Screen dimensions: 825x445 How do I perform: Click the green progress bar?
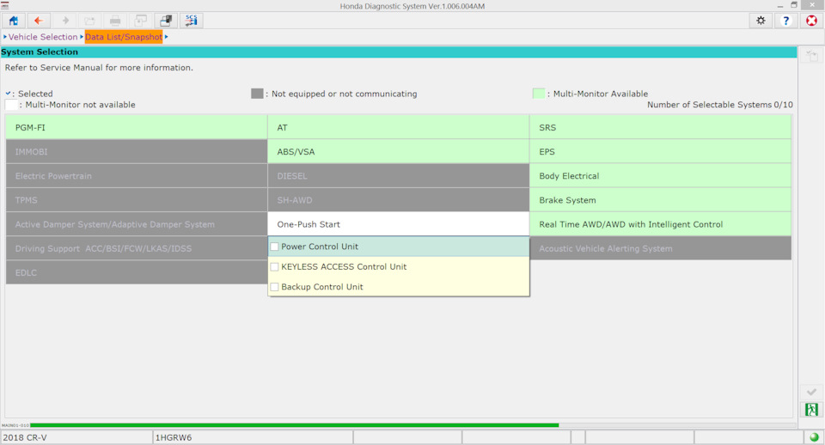295,425
